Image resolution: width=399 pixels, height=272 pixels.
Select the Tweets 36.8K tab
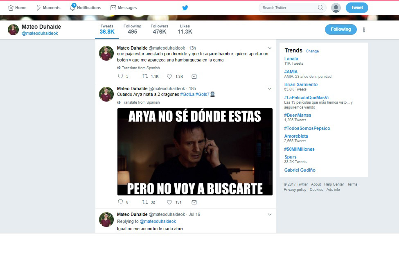[107, 29]
